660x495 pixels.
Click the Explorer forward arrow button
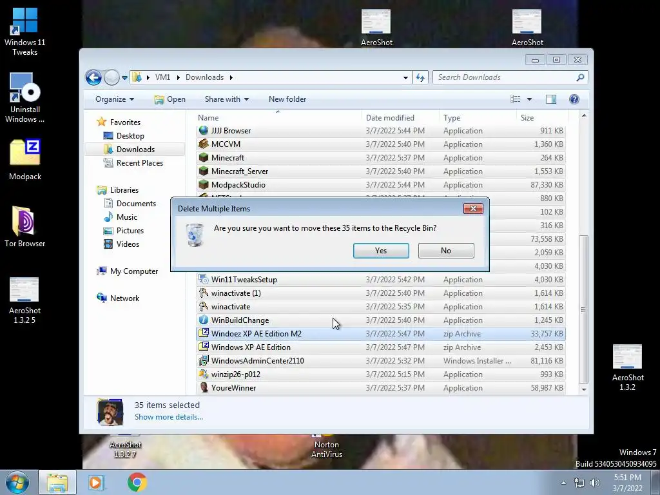click(112, 77)
